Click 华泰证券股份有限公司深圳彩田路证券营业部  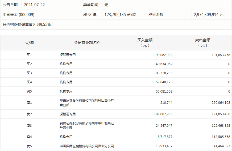87,103
